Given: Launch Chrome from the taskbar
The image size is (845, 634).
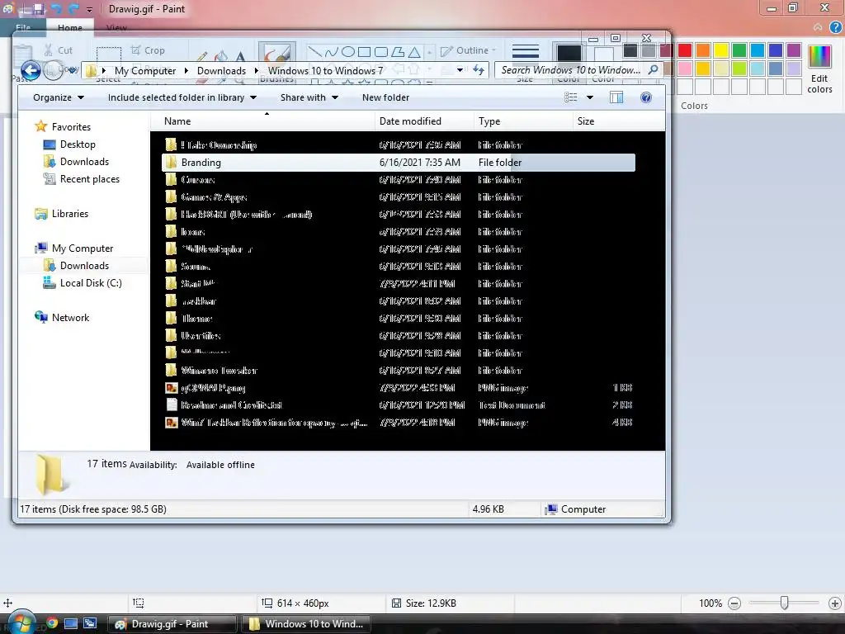Looking at the screenshot, I should point(52,623).
